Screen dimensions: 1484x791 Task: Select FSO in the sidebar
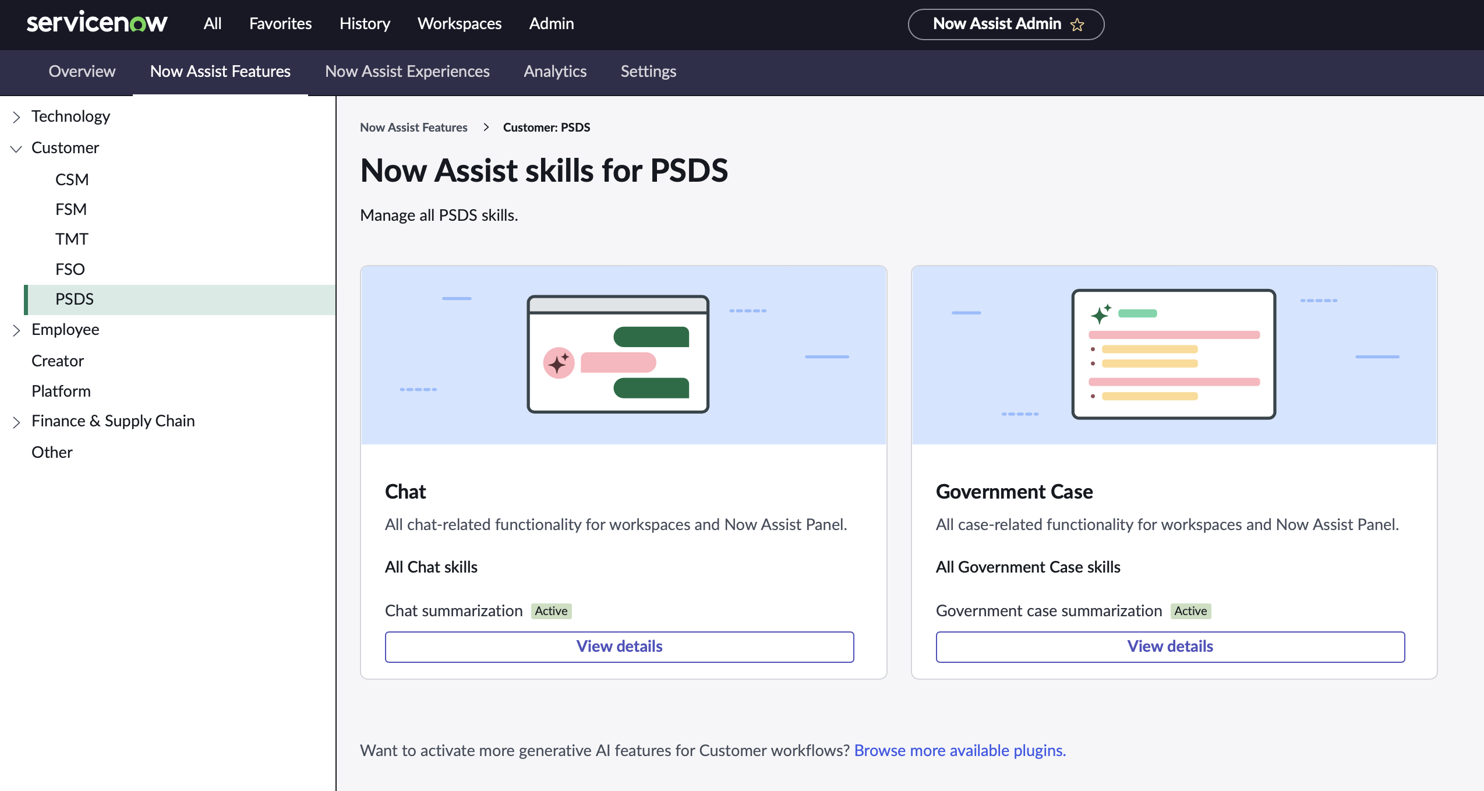(x=70, y=269)
